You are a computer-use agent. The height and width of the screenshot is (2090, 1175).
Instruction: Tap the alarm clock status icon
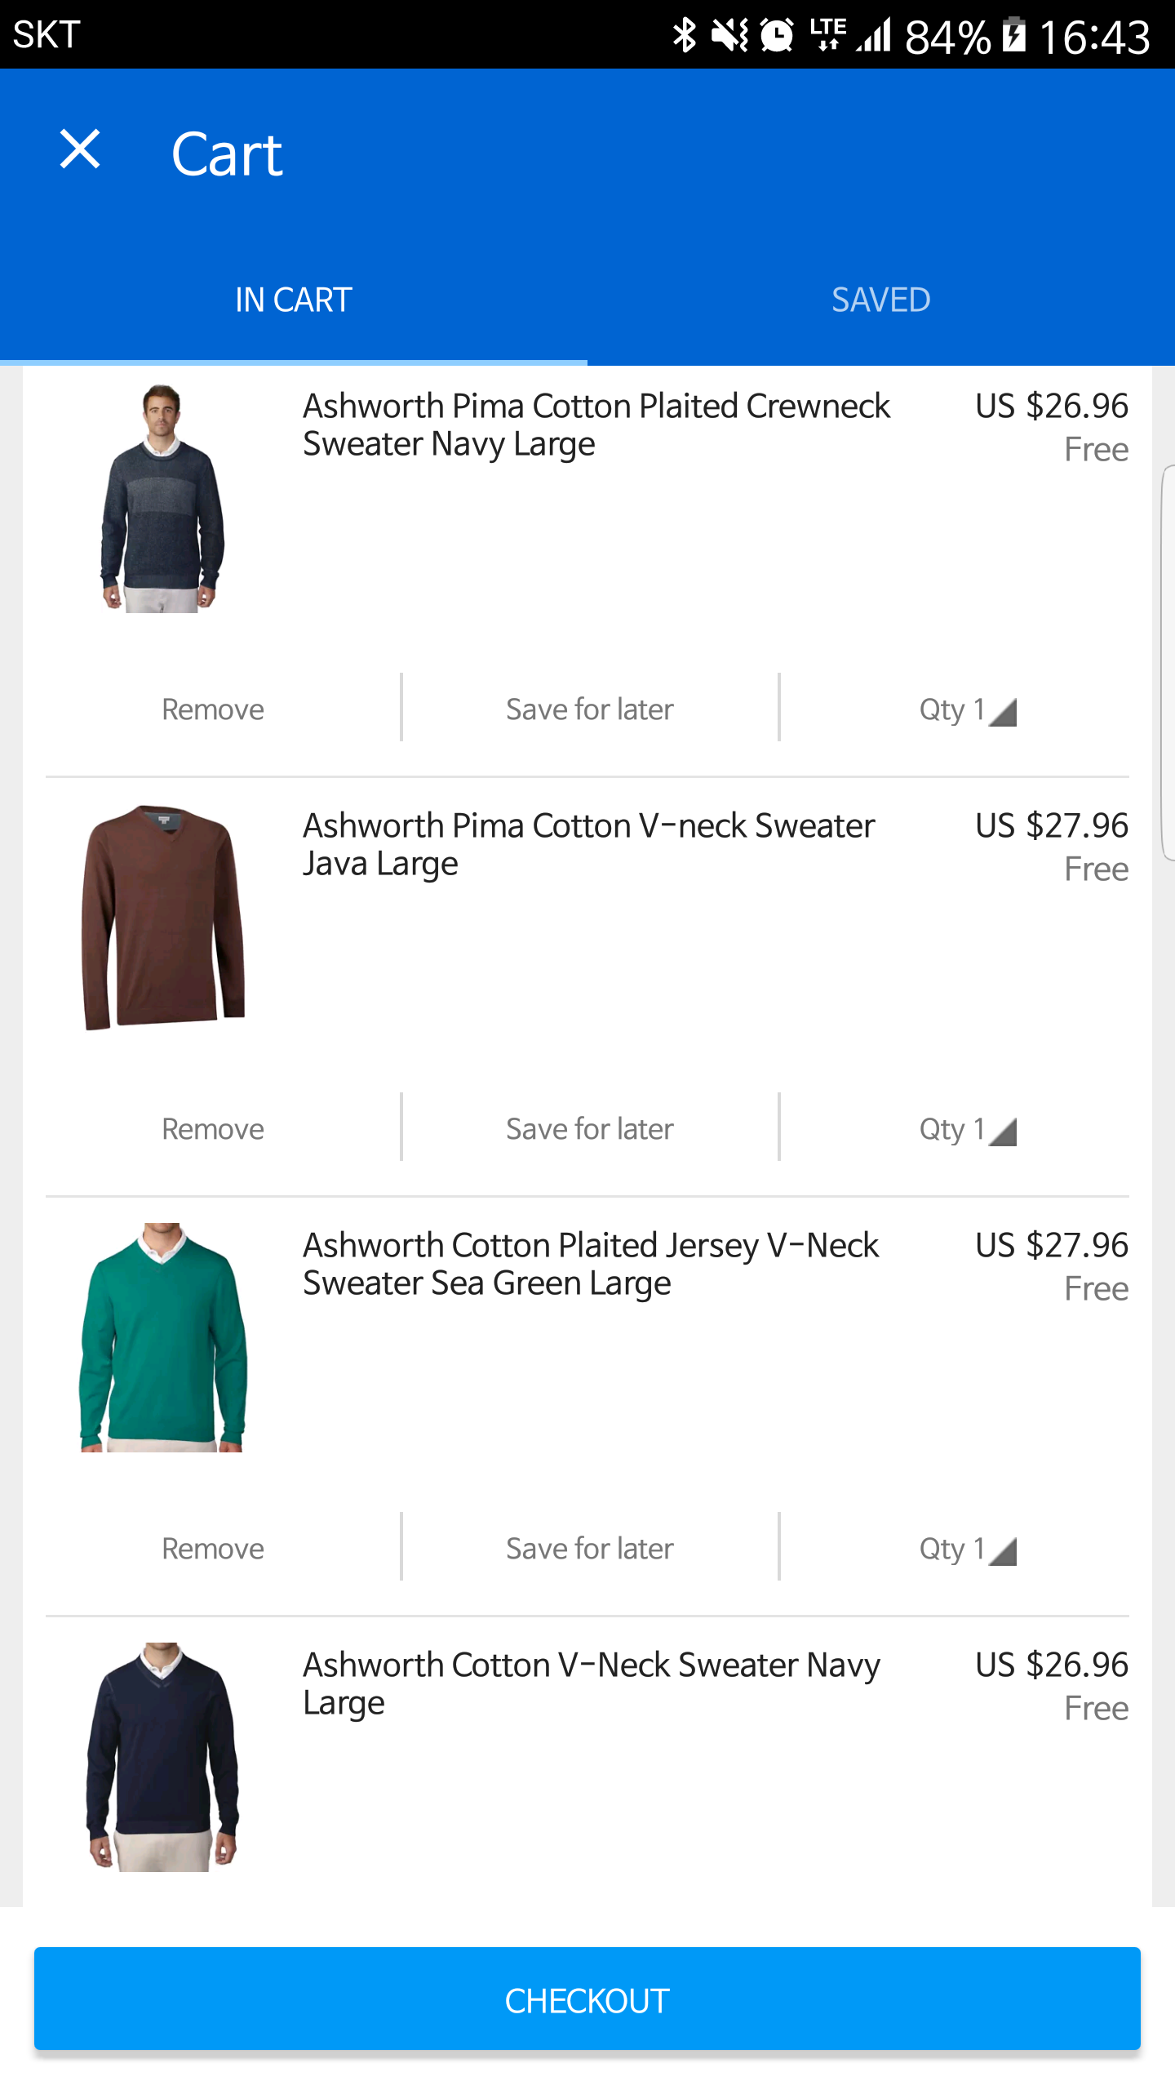click(777, 35)
